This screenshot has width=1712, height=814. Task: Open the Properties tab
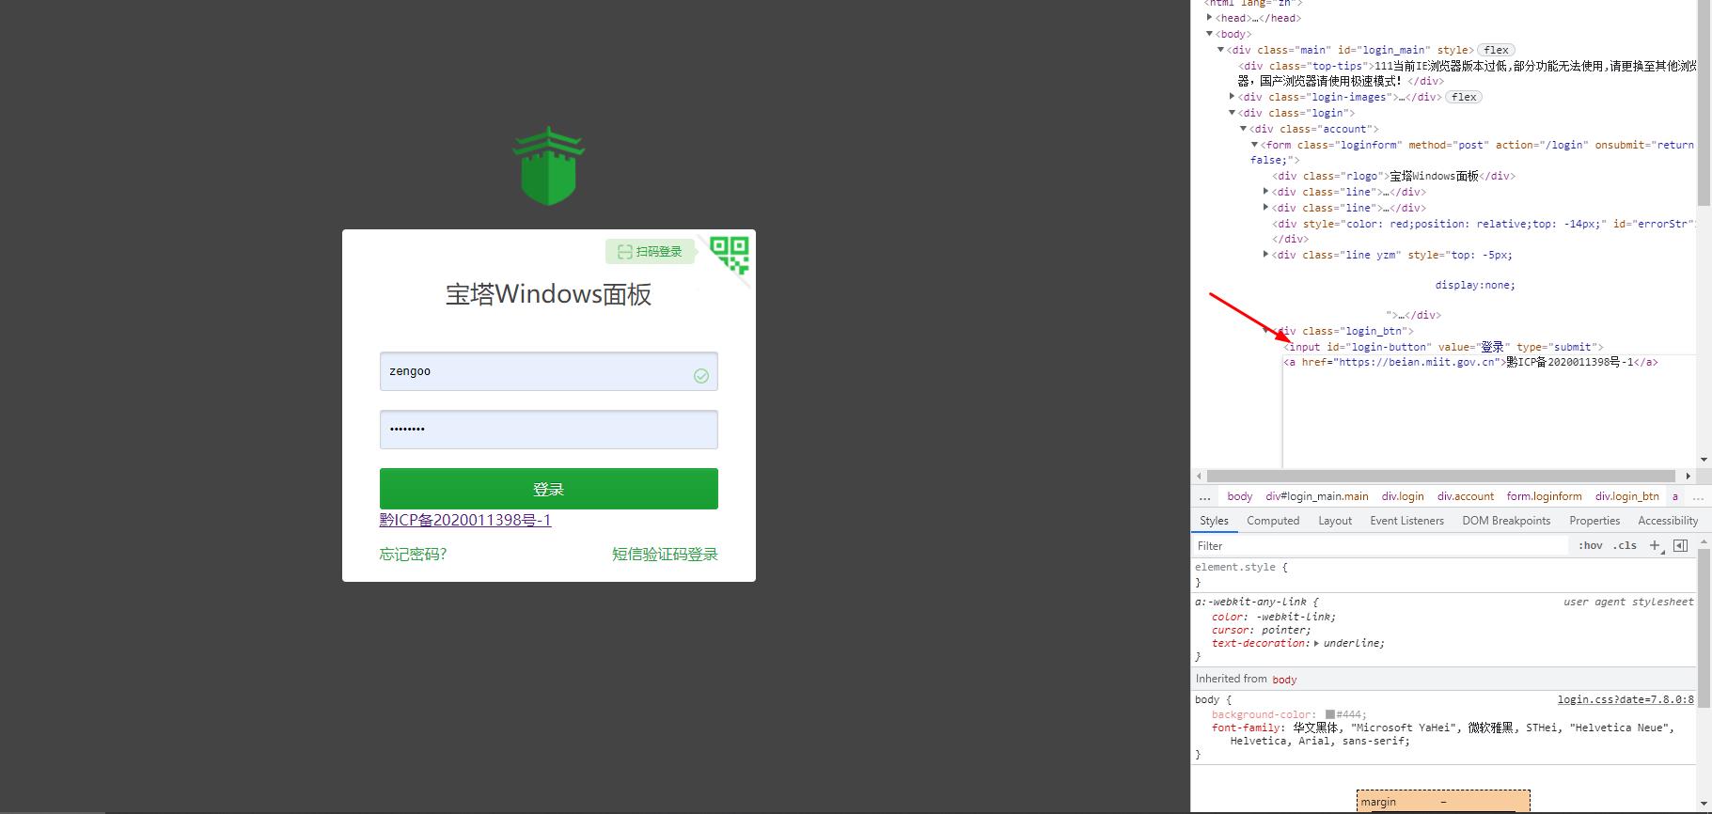[1594, 521]
